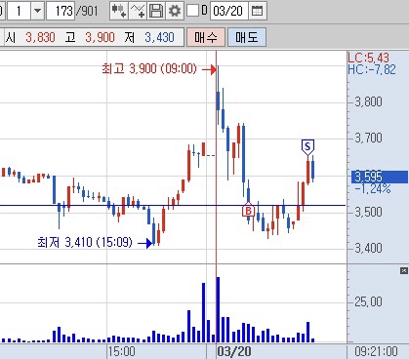
Task: Click the 3,800 price axis label
Action: (368, 102)
